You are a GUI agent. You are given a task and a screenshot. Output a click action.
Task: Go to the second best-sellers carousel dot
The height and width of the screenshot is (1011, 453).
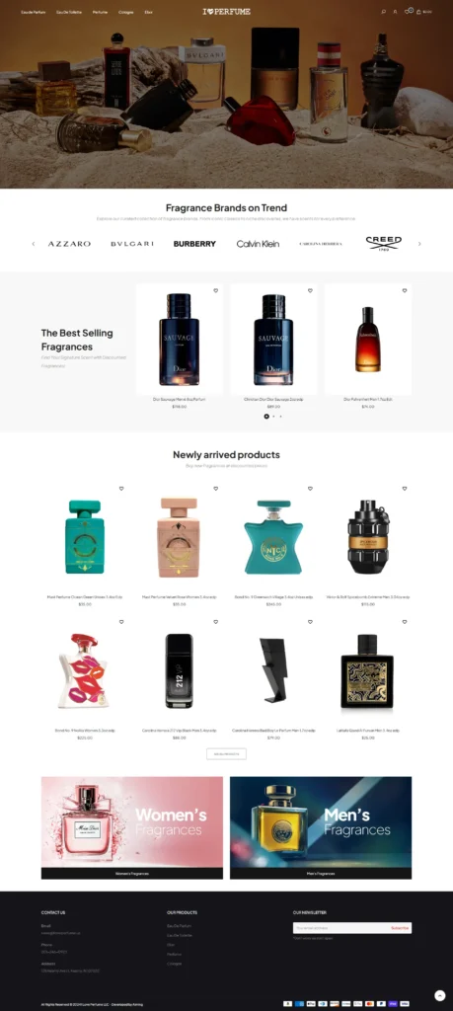coord(273,417)
